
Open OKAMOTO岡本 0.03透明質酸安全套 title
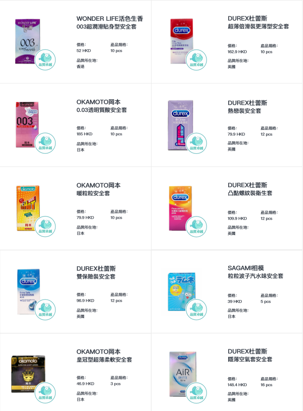[101, 106]
